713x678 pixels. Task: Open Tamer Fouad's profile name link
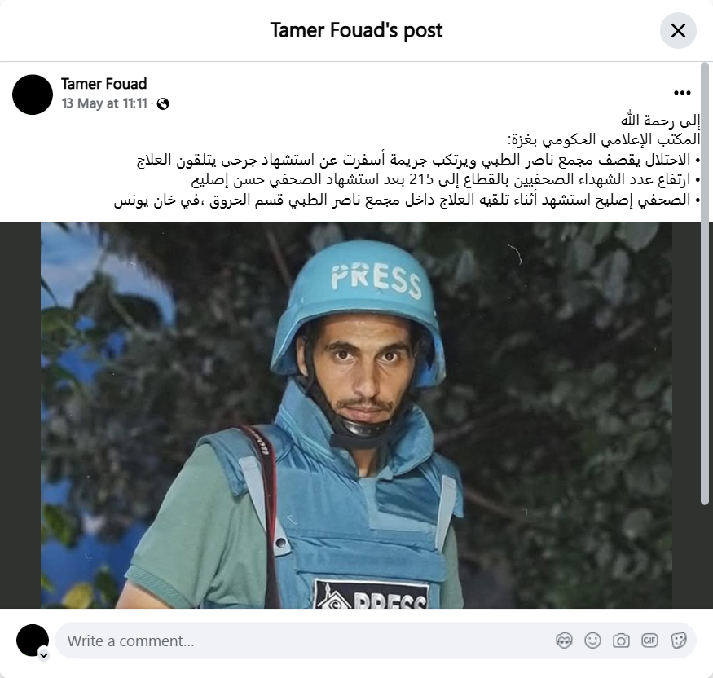(x=103, y=84)
